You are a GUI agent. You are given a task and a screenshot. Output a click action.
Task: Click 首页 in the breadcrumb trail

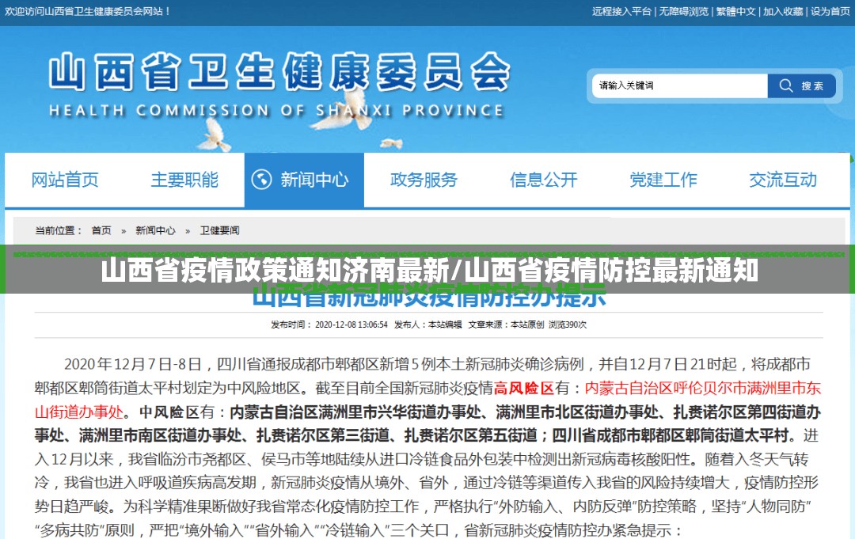click(x=101, y=230)
